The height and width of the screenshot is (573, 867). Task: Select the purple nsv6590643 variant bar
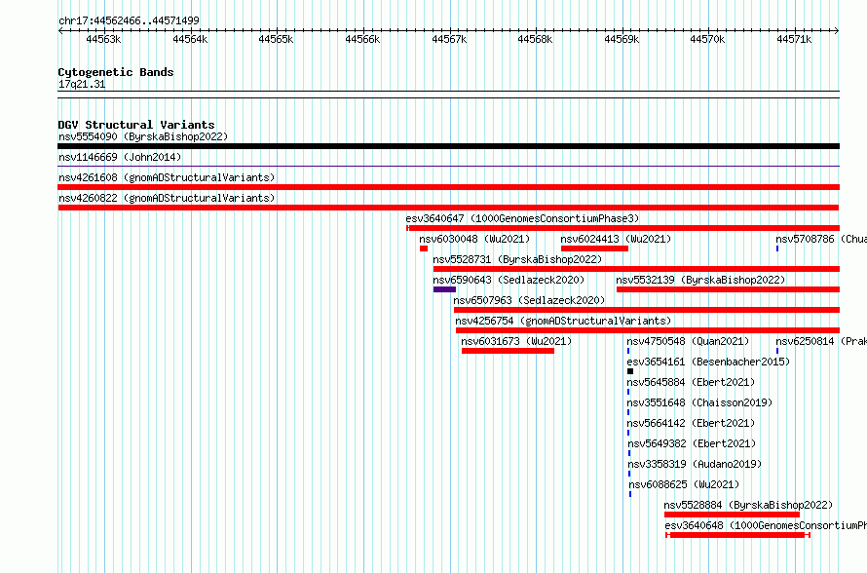coord(444,289)
